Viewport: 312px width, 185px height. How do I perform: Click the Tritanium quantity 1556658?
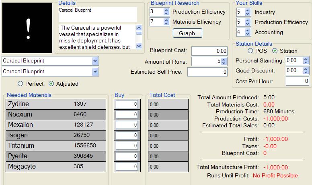pos(85,146)
